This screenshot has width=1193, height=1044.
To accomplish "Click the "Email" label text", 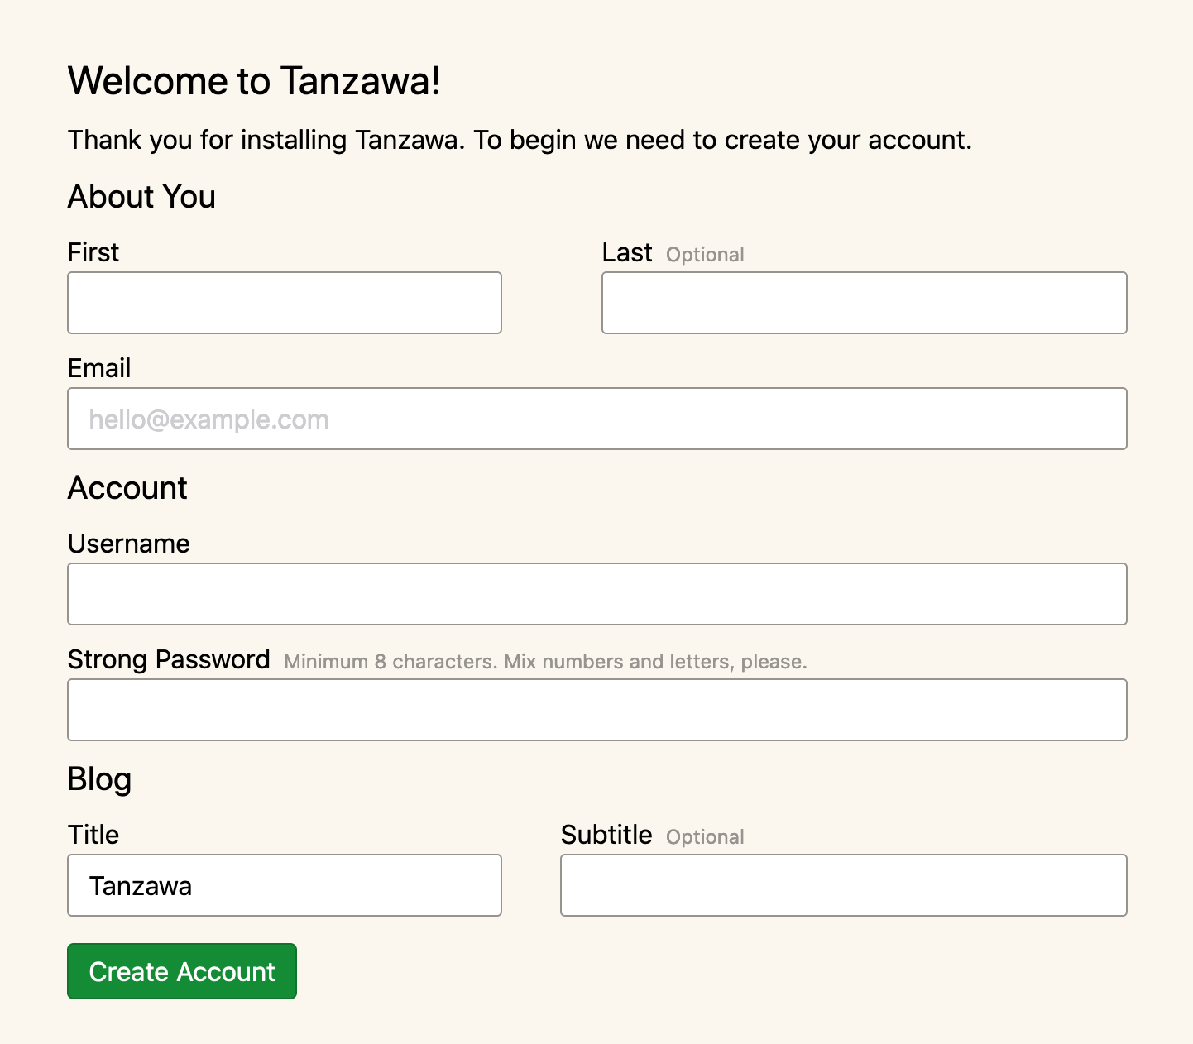I will [99, 368].
